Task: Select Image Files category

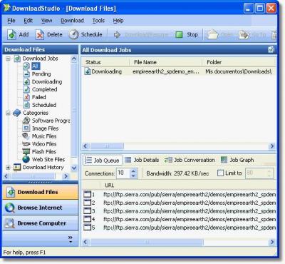Action: (45, 128)
